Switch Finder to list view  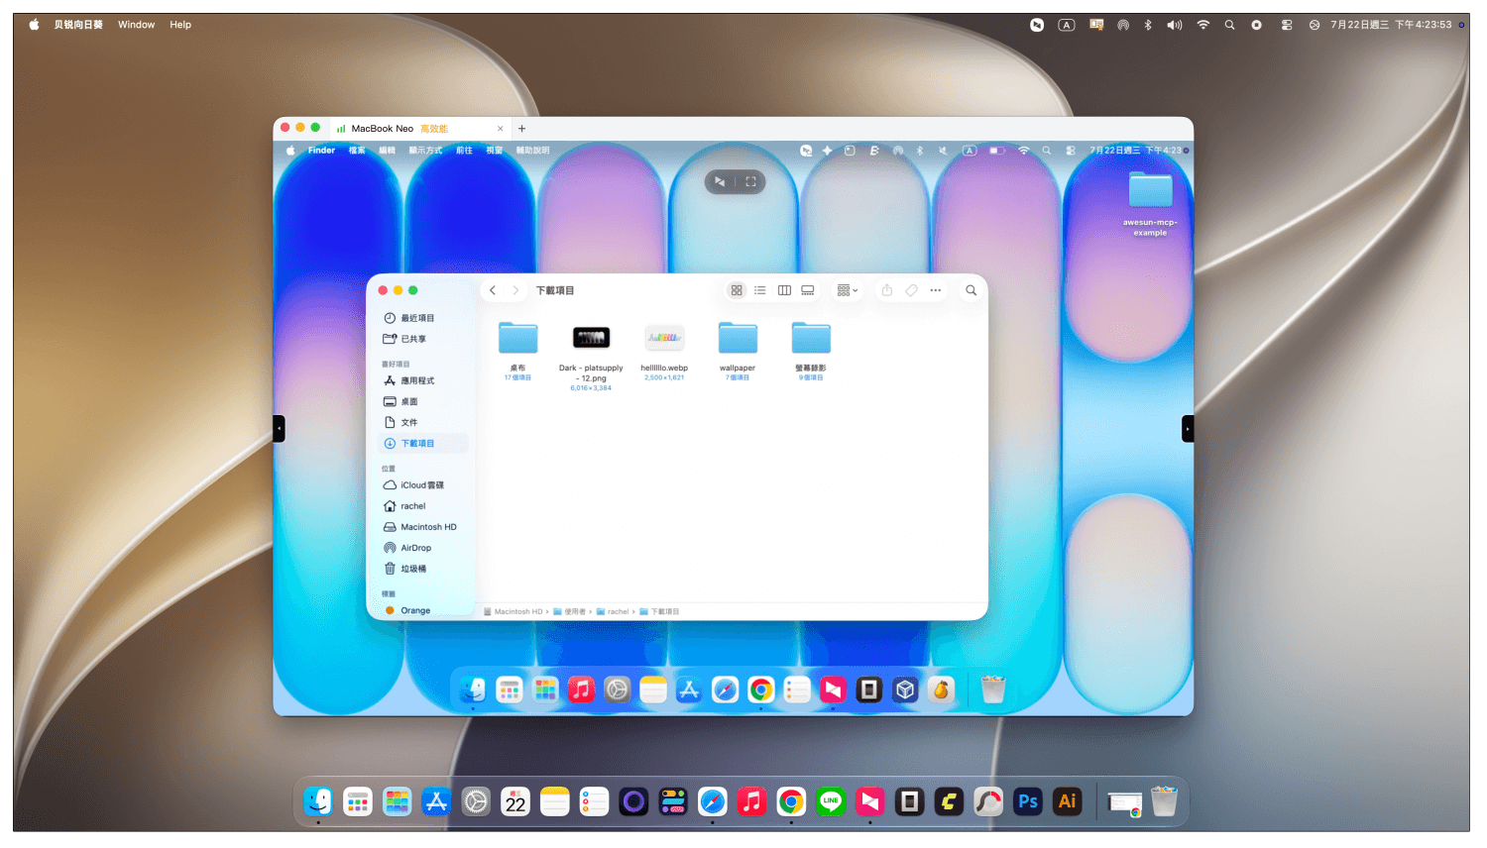[760, 290]
